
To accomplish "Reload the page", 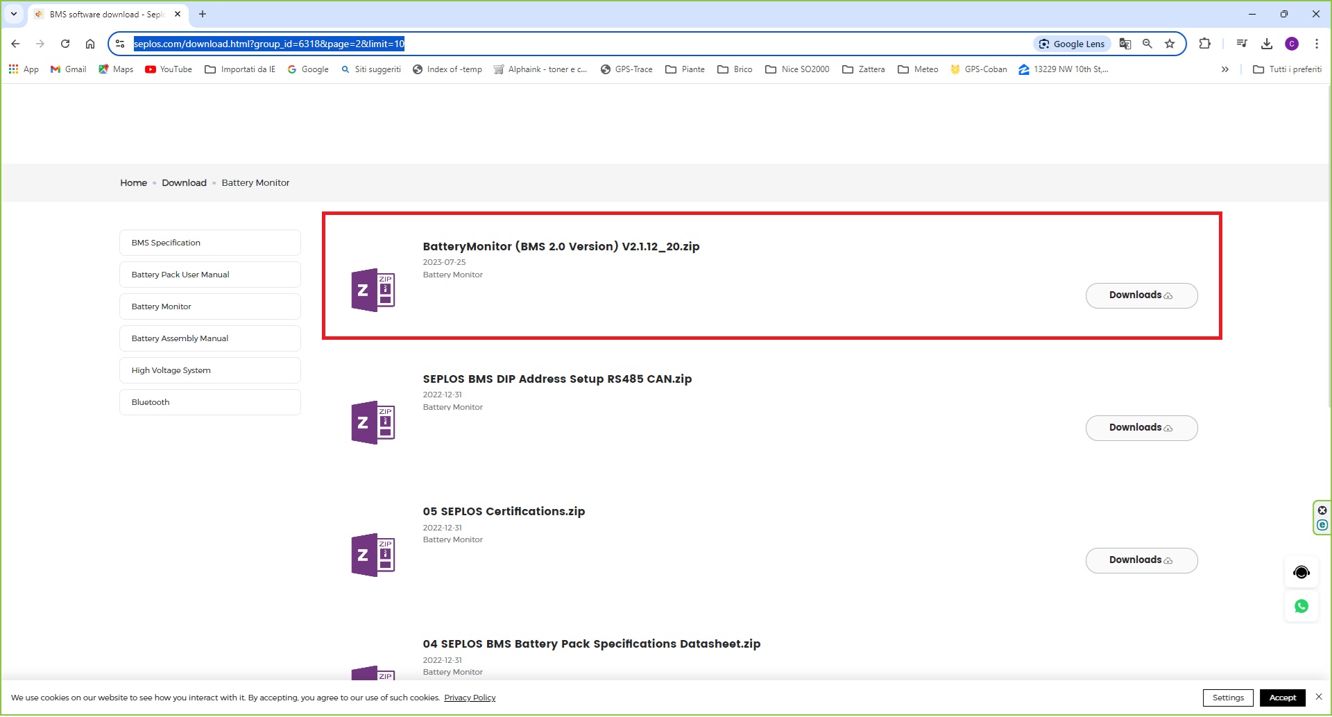I will click(65, 44).
